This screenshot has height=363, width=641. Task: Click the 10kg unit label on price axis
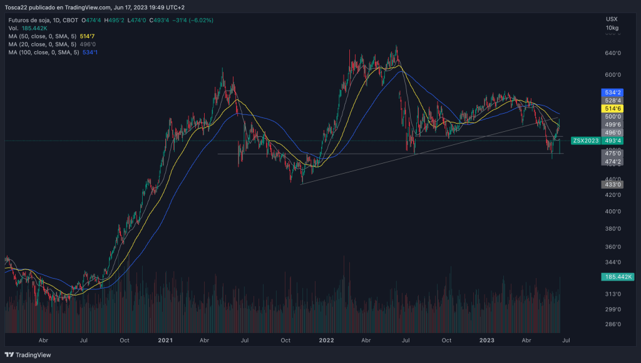click(x=612, y=28)
